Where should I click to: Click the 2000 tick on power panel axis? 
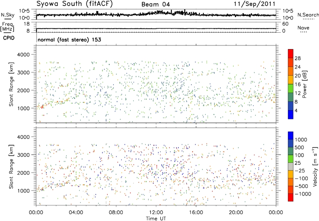(x=24, y=90)
